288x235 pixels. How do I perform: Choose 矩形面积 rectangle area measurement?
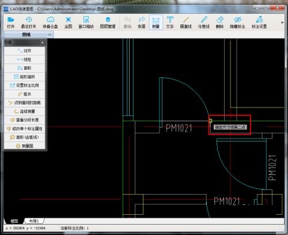coord(25,77)
